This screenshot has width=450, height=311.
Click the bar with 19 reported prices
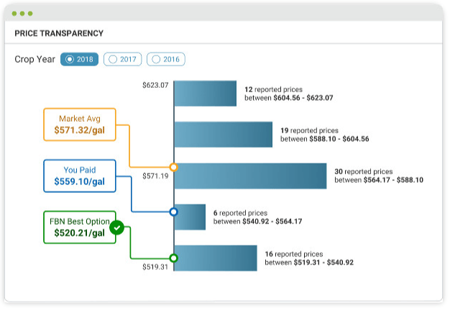point(224,135)
